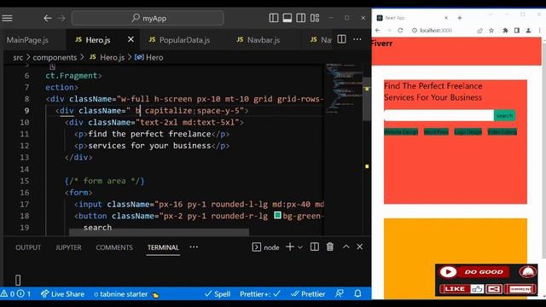The image size is (546, 307).
Task: Open the notifications bell
Action: click(x=357, y=293)
